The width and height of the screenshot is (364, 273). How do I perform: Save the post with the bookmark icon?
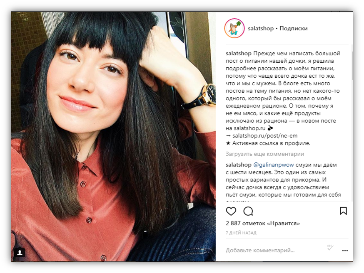[x=343, y=211]
